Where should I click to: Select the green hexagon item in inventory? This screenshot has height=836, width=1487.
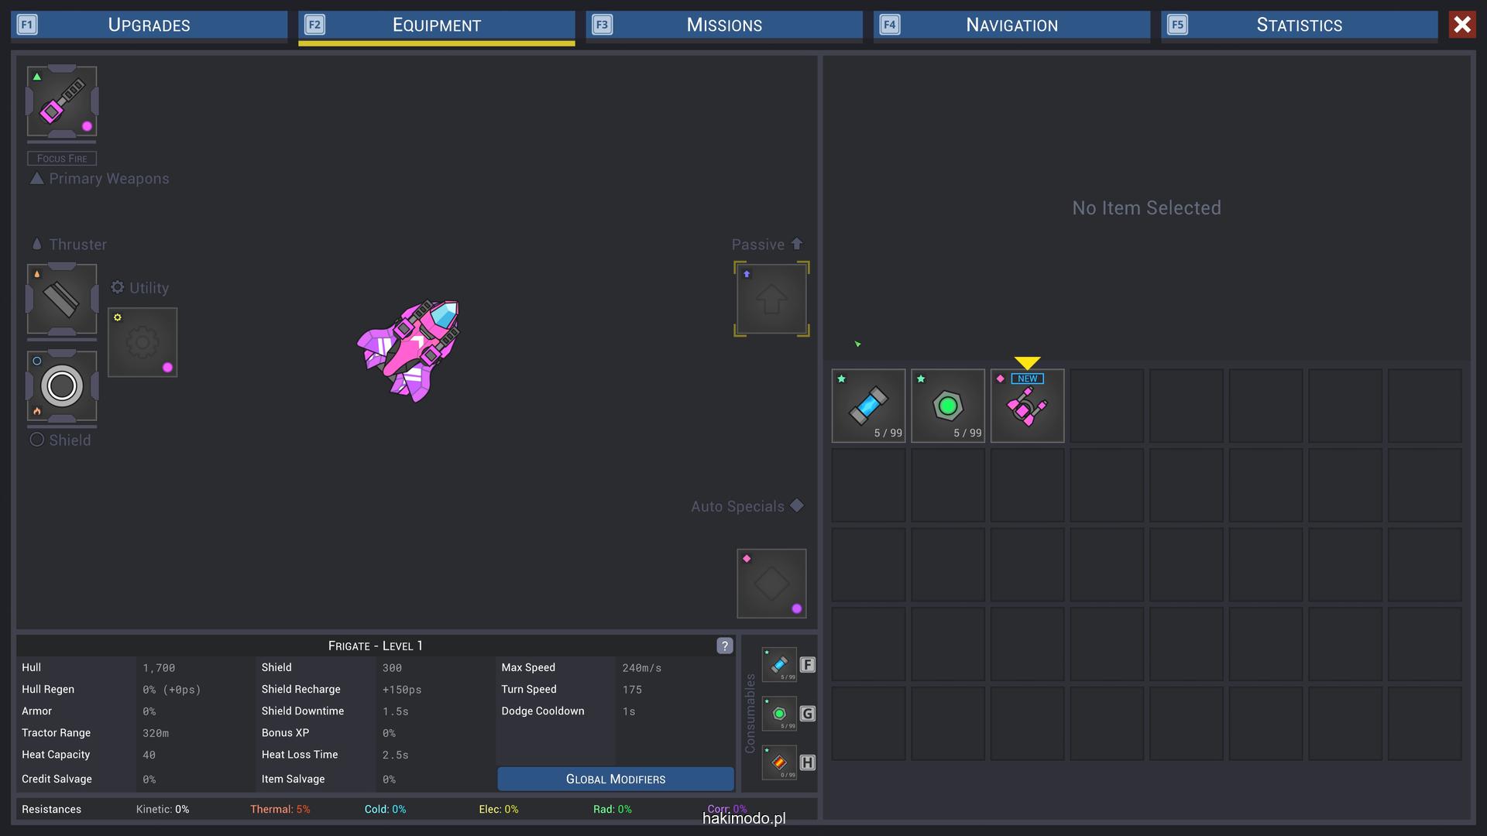tap(948, 406)
